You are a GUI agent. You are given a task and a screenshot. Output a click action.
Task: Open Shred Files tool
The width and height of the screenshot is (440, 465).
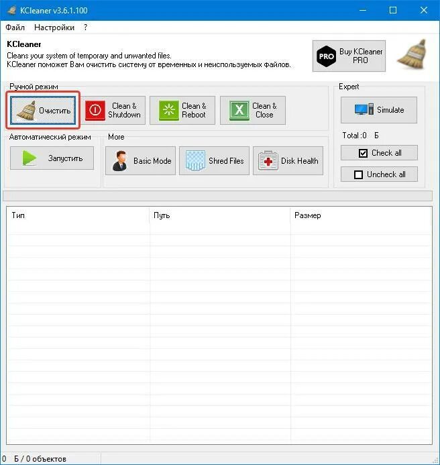click(x=214, y=161)
